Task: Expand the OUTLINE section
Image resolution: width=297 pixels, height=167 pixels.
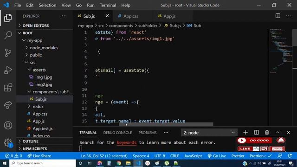Action: pyautogui.click(x=45, y=141)
